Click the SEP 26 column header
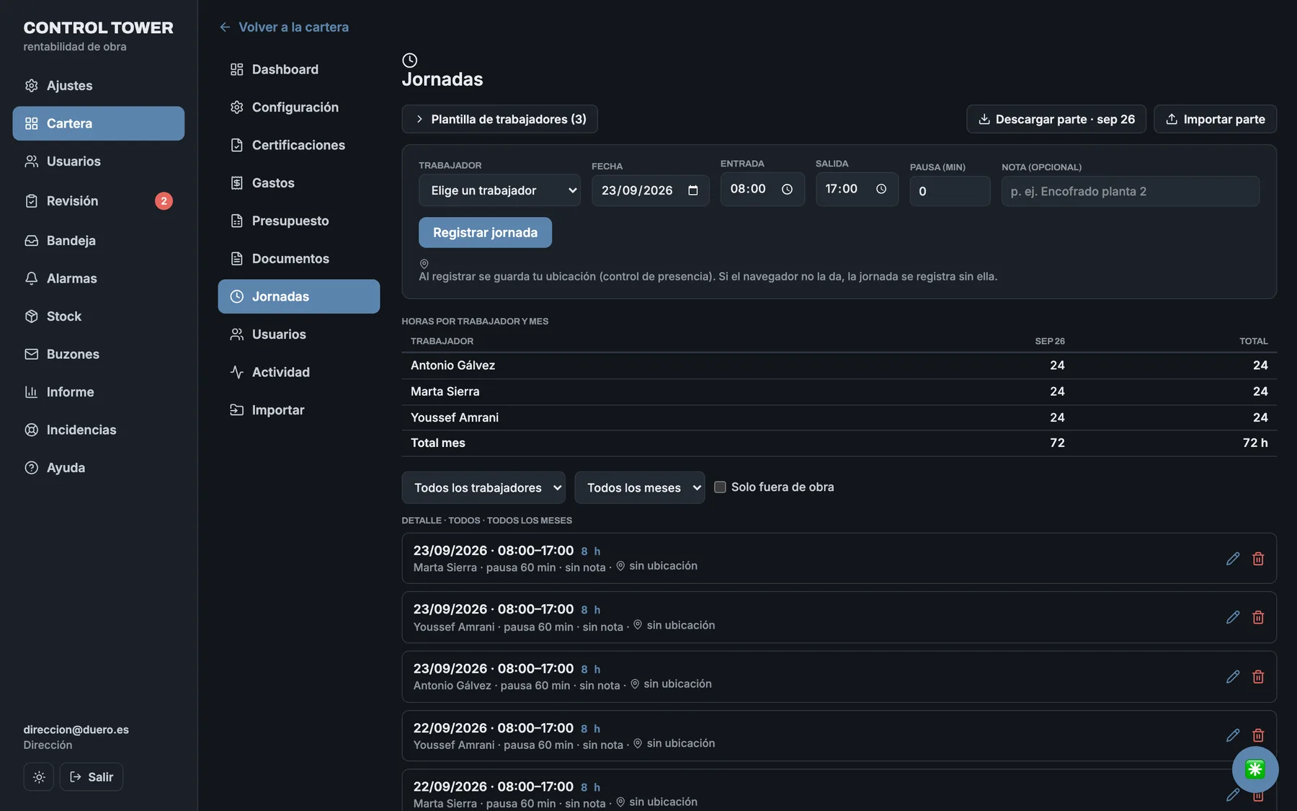The image size is (1297, 811). point(1050,341)
